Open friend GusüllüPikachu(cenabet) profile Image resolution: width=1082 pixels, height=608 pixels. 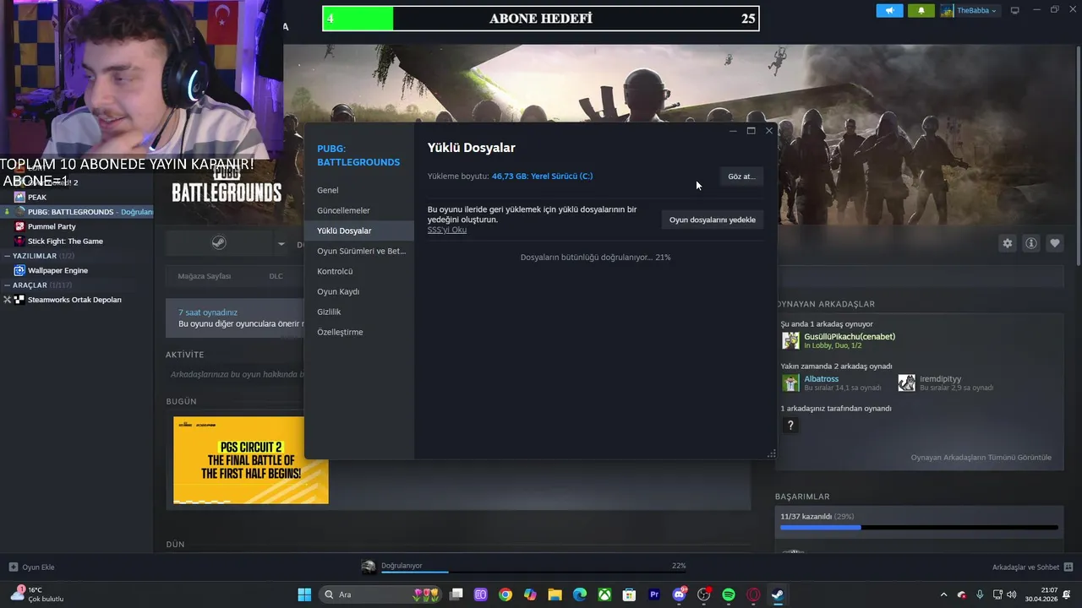coord(849,336)
